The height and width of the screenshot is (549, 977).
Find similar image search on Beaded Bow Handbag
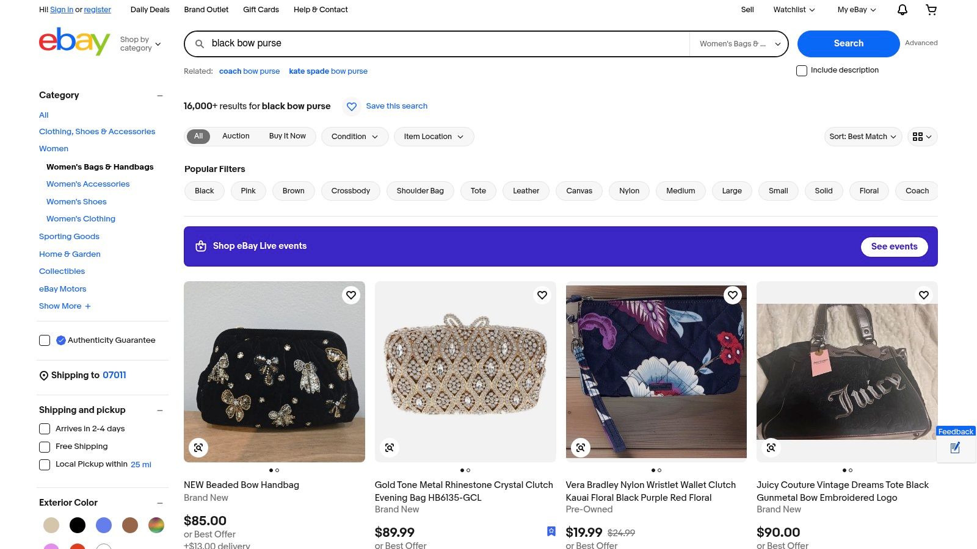198,448
